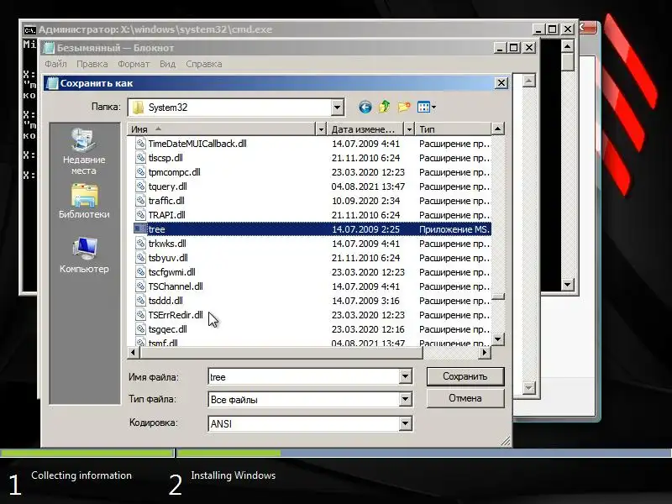Viewport: 672px width, 504px height.
Task: Click the file list vertical scrollbar up arrow
Action: click(497, 129)
